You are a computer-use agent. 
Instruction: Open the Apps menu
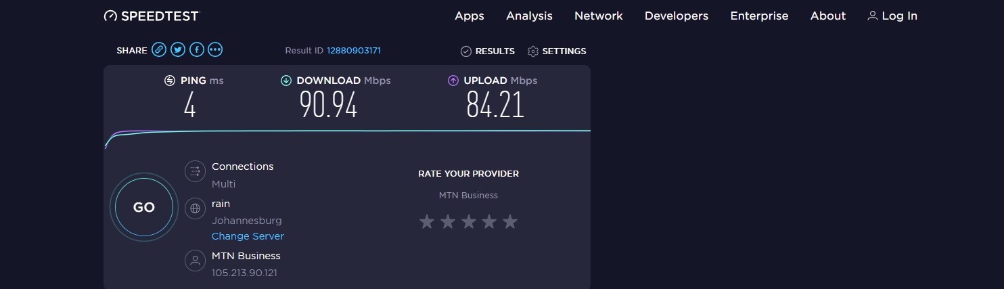[x=470, y=16]
